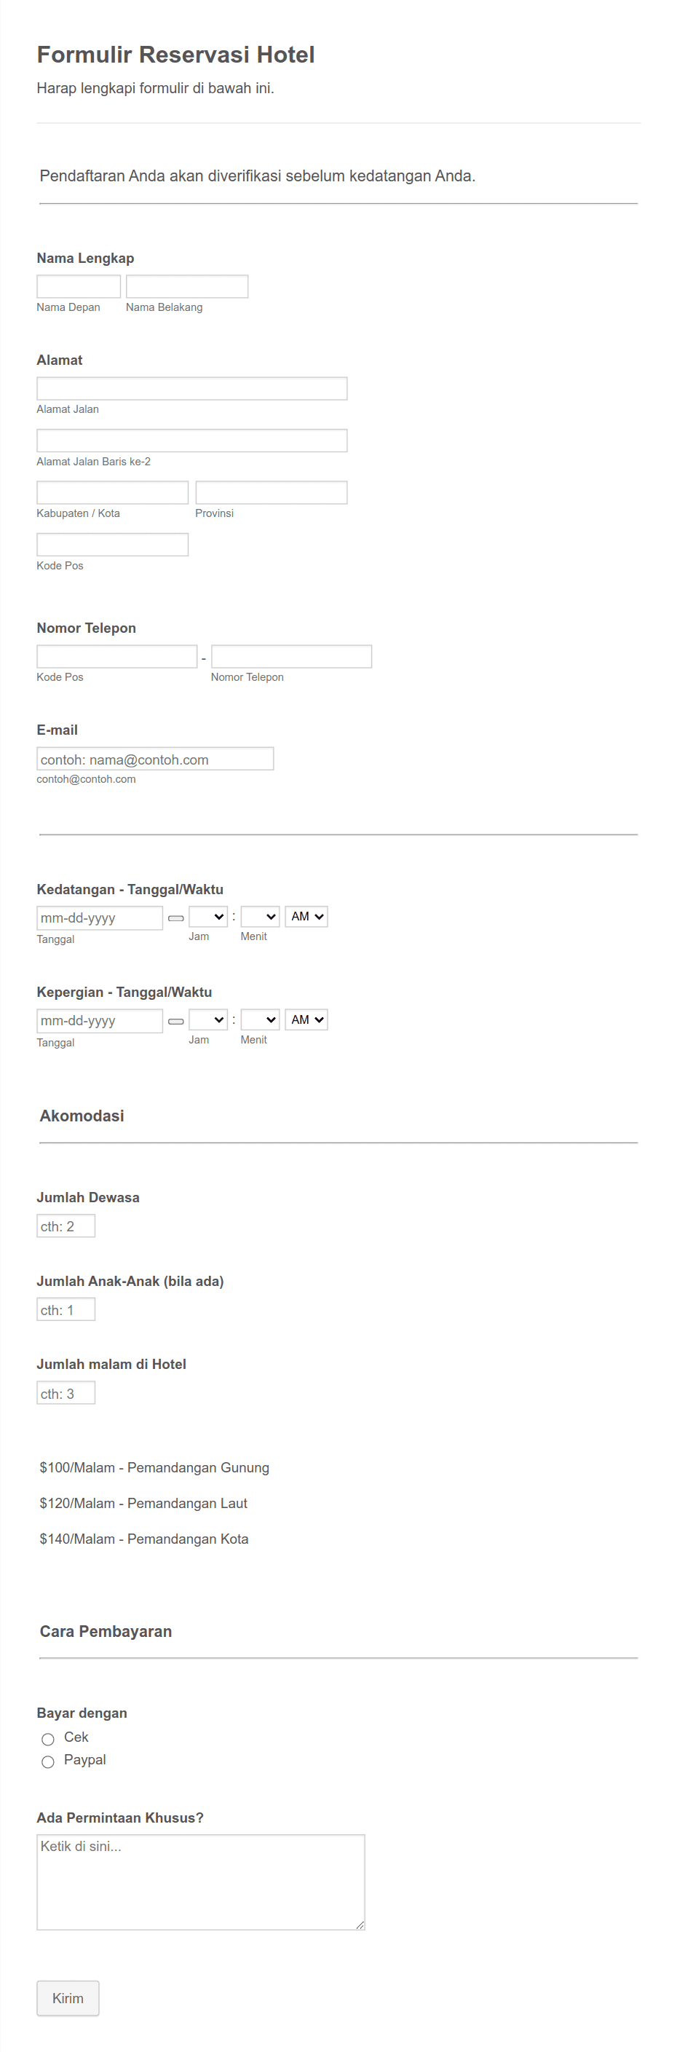Click the Kabupaten / Kota input field

[x=111, y=492]
